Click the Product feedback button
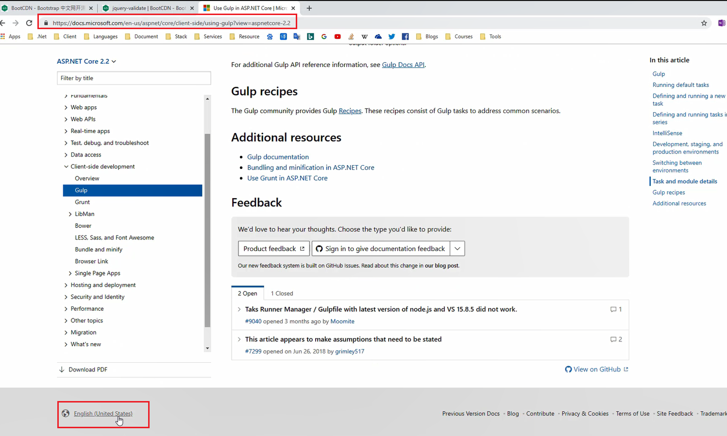Viewport: 727px width, 436px height. pos(274,249)
